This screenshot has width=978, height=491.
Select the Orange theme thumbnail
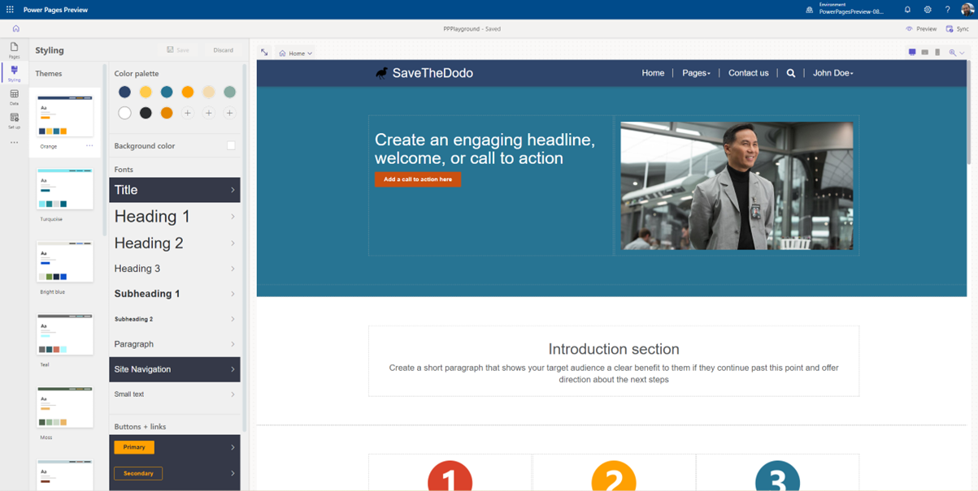(x=65, y=116)
